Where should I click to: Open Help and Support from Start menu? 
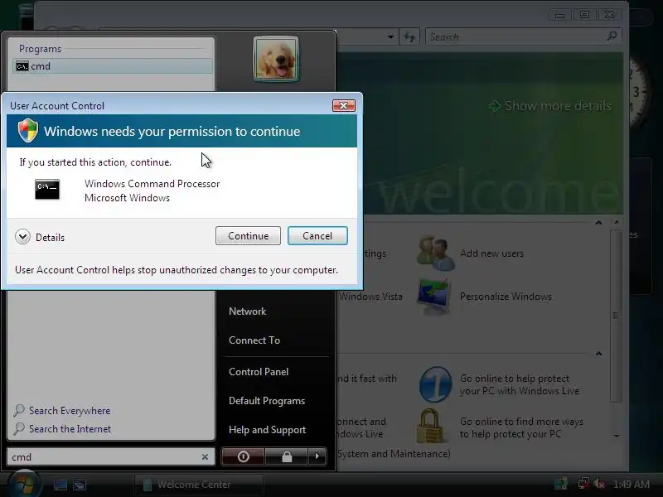pyautogui.click(x=267, y=430)
